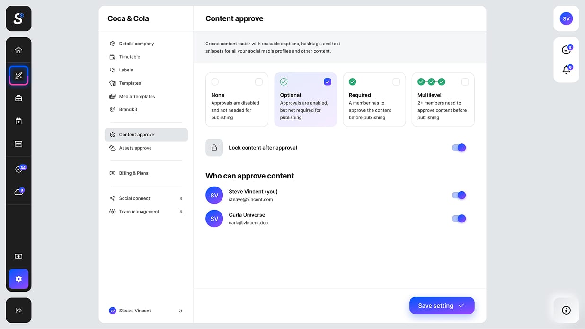Disable approval toggle for Steve Vincent
585x329 pixels.
459,195
